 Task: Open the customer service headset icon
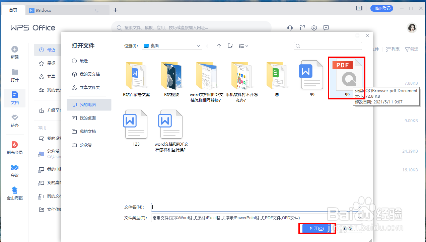289,28
